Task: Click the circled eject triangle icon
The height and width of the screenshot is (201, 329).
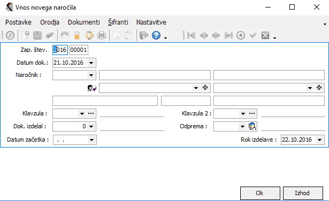Action: point(241,35)
